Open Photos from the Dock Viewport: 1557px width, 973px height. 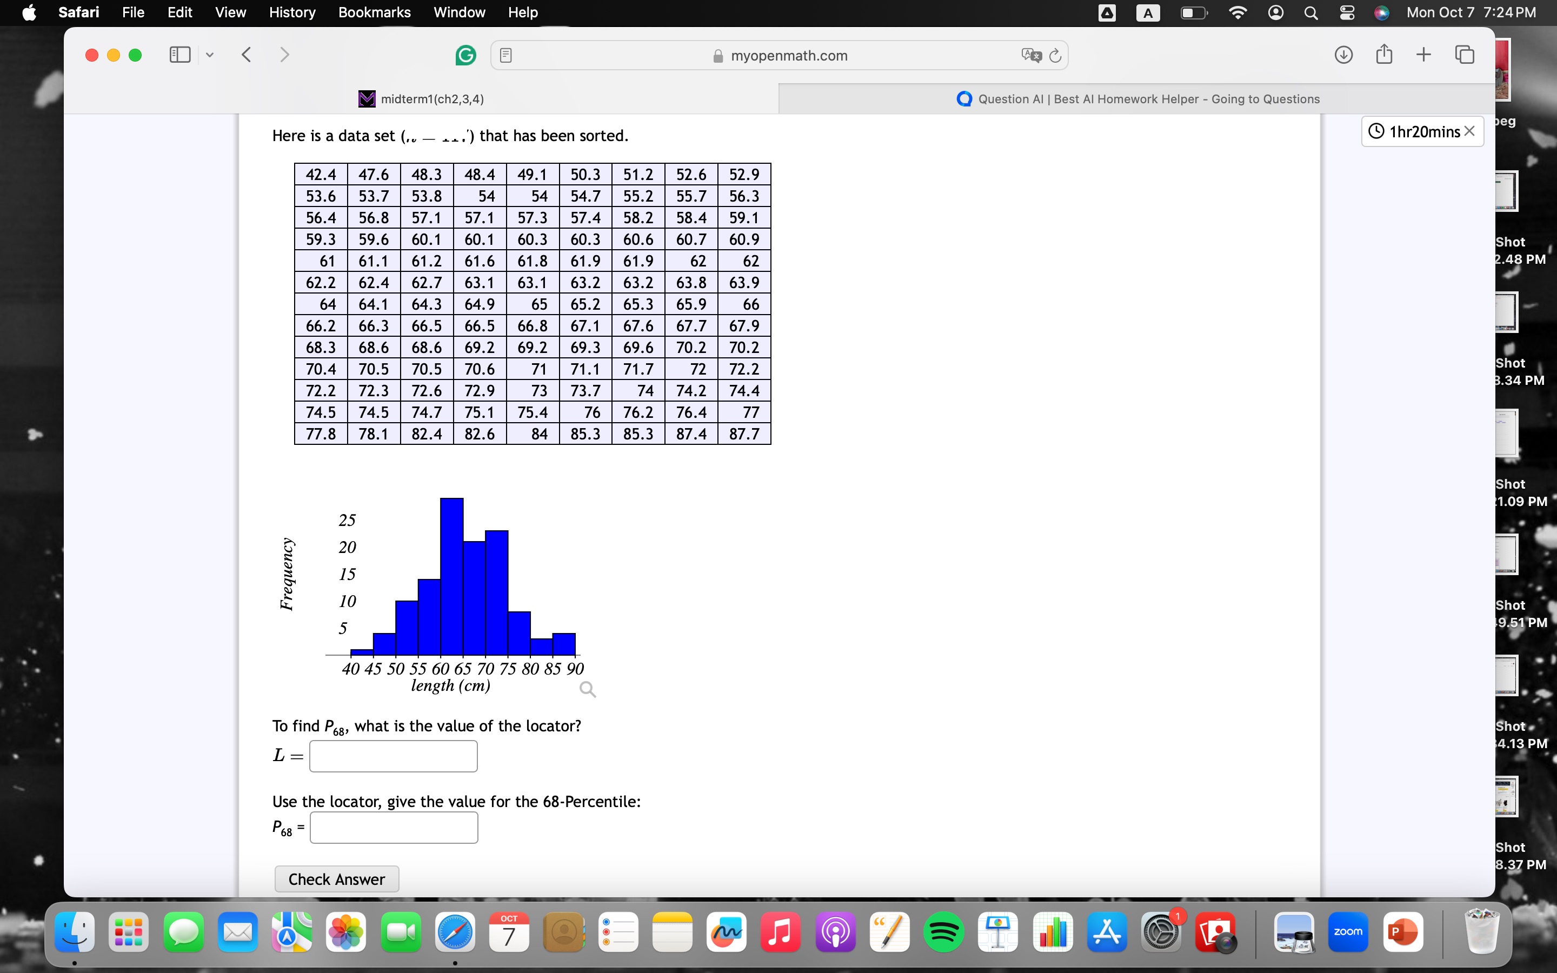(x=346, y=932)
